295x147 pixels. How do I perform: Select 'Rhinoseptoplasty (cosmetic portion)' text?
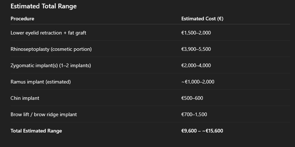tap(51, 49)
